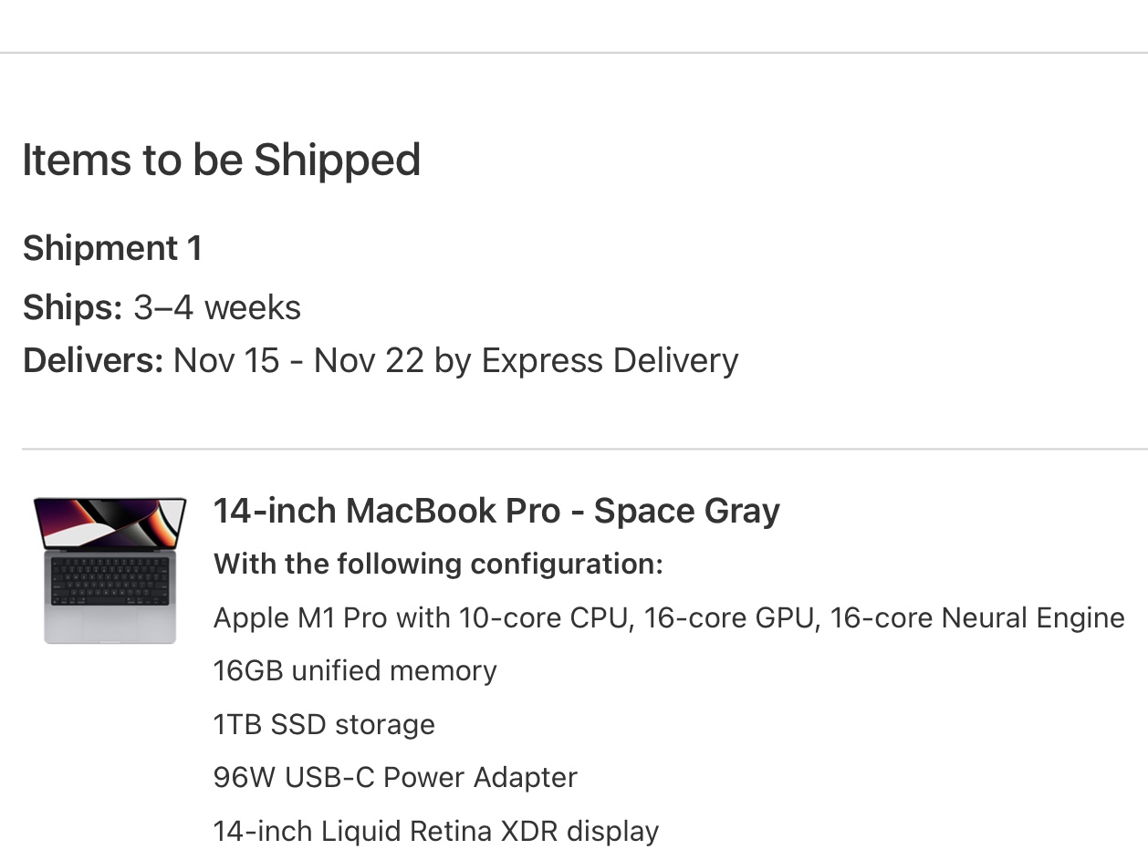Click the "Items to be Shipped" heading
Image resolution: width=1148 pixels, height=860 pixels.
tap(221, 160)
